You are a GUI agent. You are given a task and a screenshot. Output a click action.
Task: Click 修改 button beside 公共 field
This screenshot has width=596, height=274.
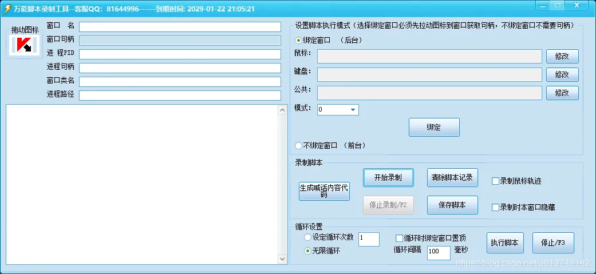point(562,93)
